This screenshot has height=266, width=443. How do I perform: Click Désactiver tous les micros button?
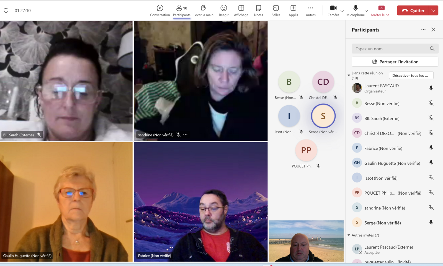pos(411,76)
